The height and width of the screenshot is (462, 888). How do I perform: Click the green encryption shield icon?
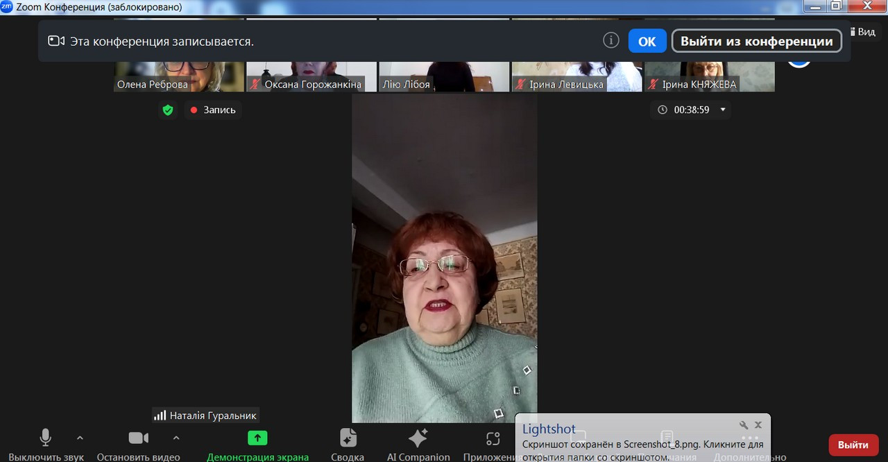(x=167, y=110)
